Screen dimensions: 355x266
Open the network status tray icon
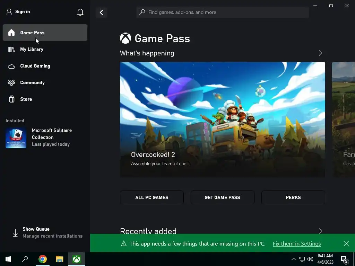pyautogui.click(x=302, y=259)
